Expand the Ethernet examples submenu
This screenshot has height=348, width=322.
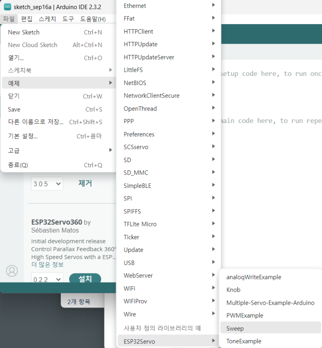coord(169,6)
